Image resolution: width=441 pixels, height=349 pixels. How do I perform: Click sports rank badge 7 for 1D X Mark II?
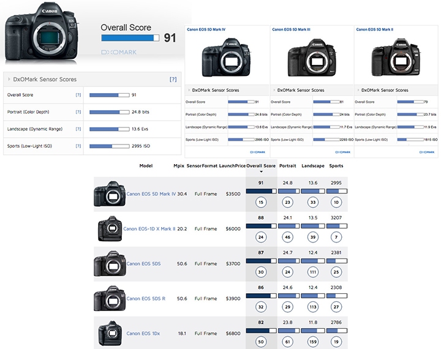pos(336,238)
